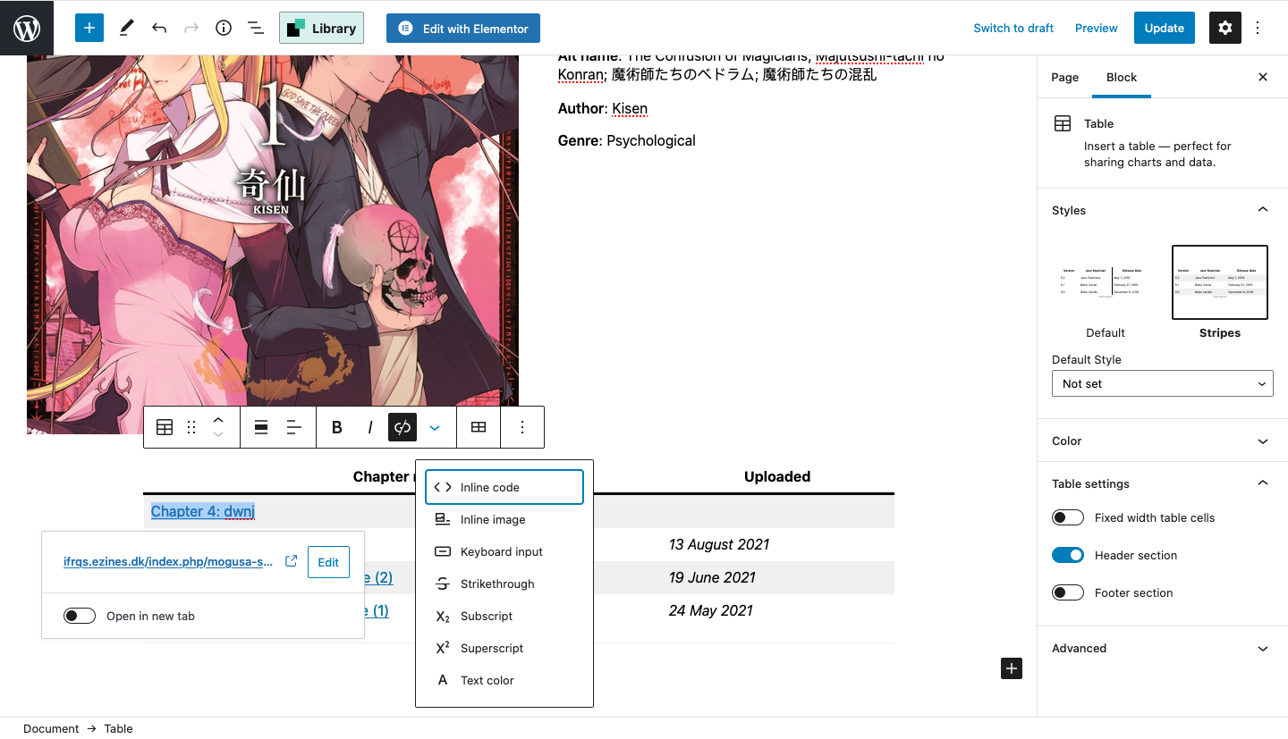Open the List View icon
Viewport: 1288px width, 739px height.
click(x=256, y=28)
